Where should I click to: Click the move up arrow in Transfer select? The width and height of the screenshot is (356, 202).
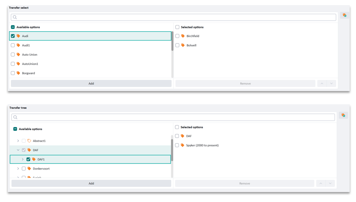coord(322,84)
